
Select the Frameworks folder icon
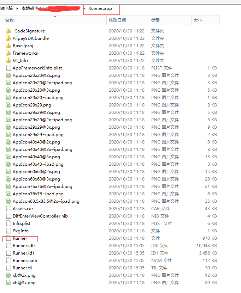[x=8, y=53]
